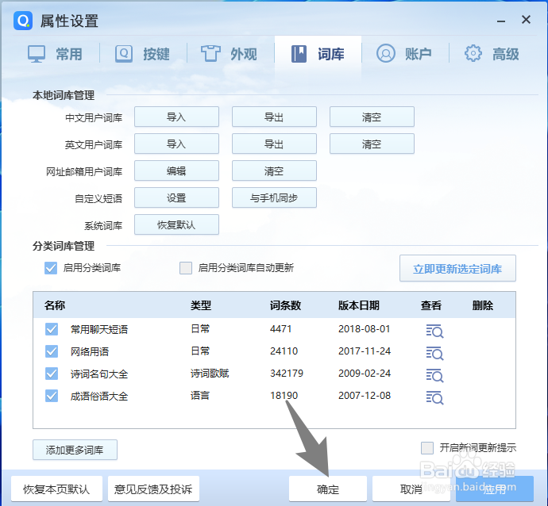Select the 词库 tab

coord(318,54)
